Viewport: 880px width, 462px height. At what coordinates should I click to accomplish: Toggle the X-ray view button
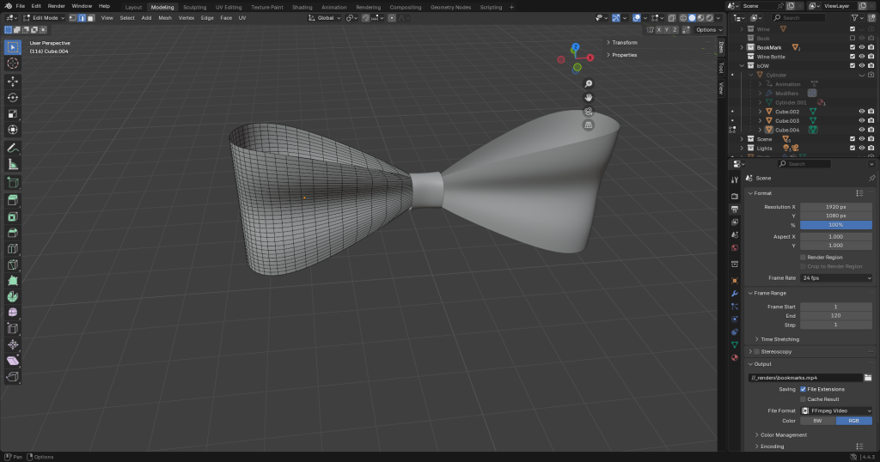tap(673, 17)
